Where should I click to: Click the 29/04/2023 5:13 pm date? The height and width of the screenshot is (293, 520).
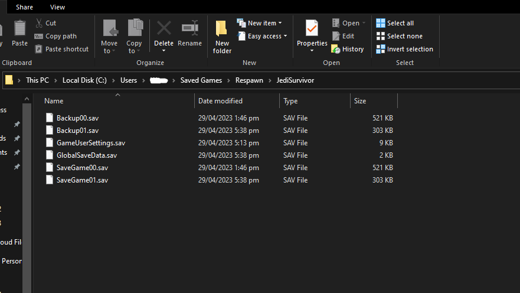point(228,143)
